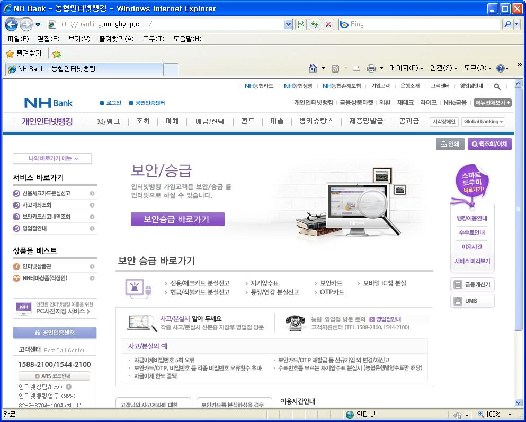This screenshot has height=422, width=526.
Task: Open a new blank tab
Action: (171, 70)
